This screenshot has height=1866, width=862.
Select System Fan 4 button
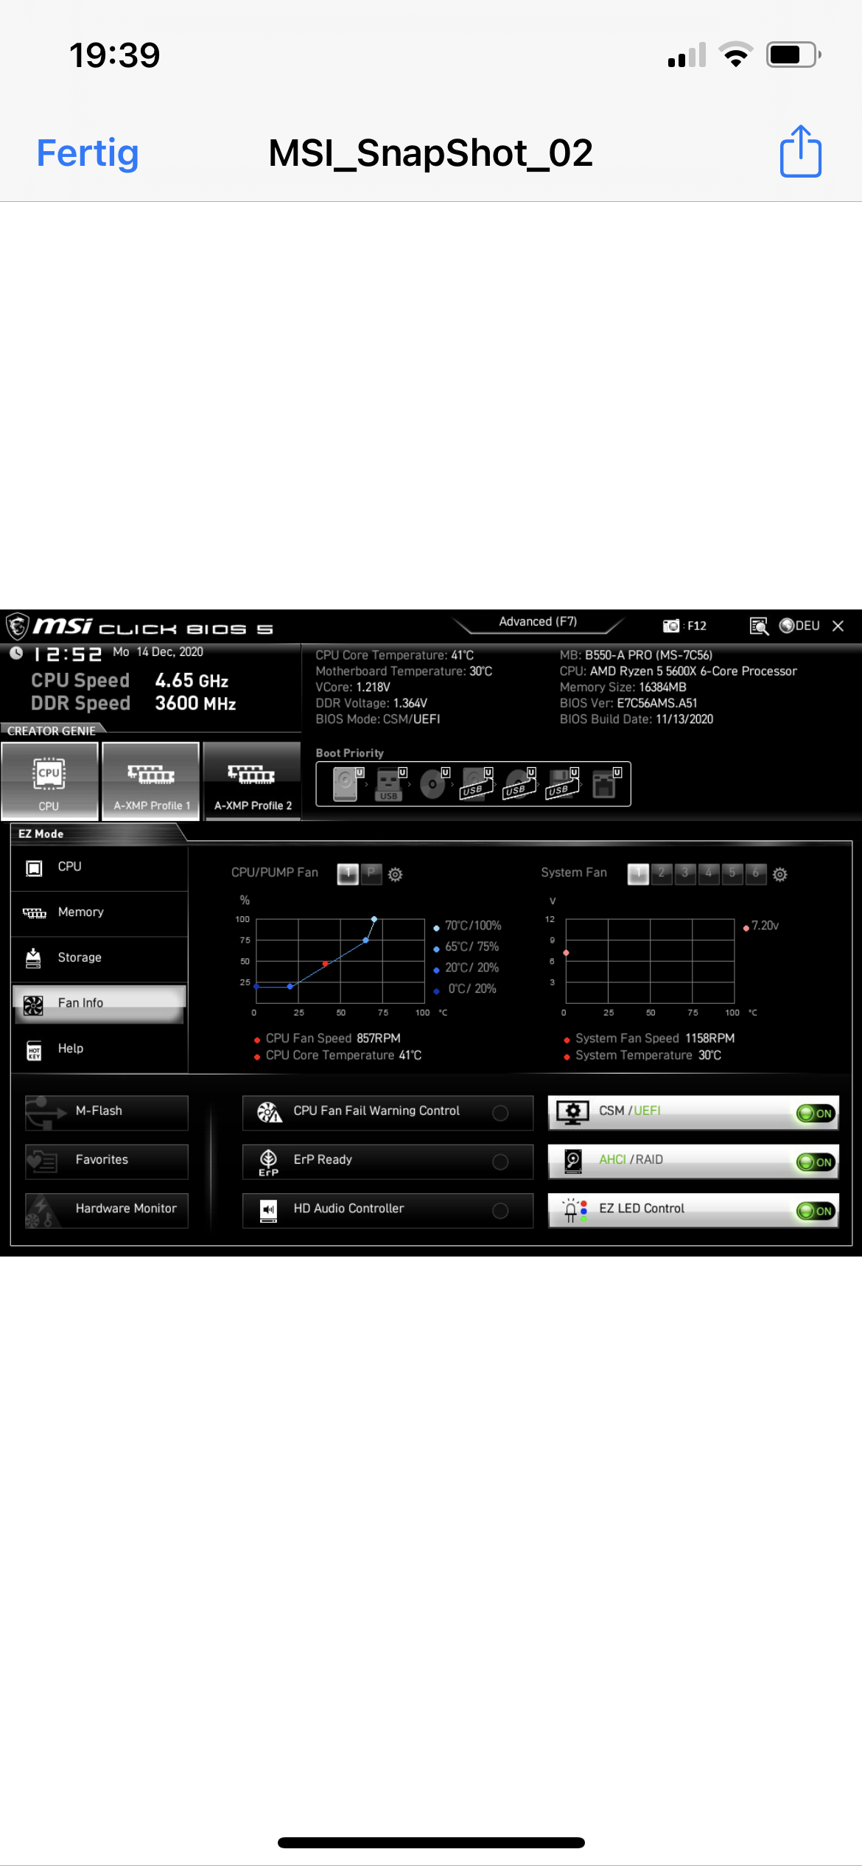tap(709, 873)
